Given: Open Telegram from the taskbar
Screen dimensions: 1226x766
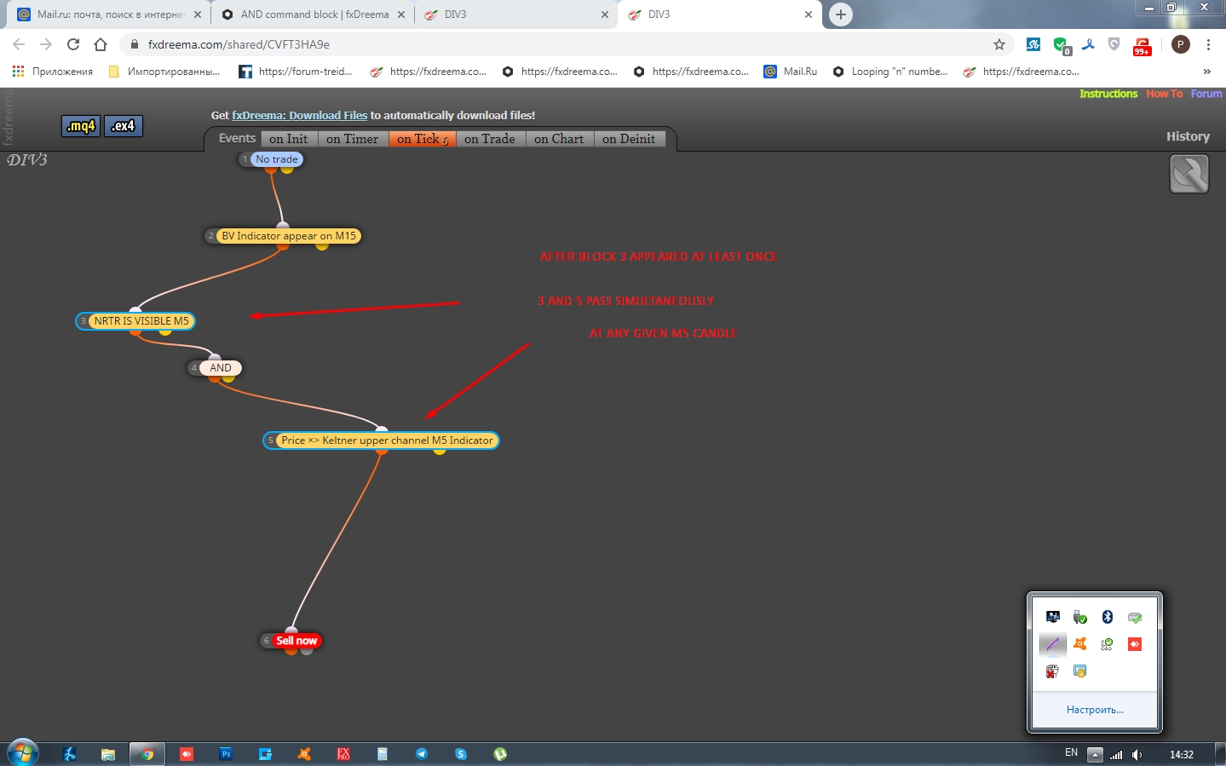Looking at the screenshot, I should 422,754.
